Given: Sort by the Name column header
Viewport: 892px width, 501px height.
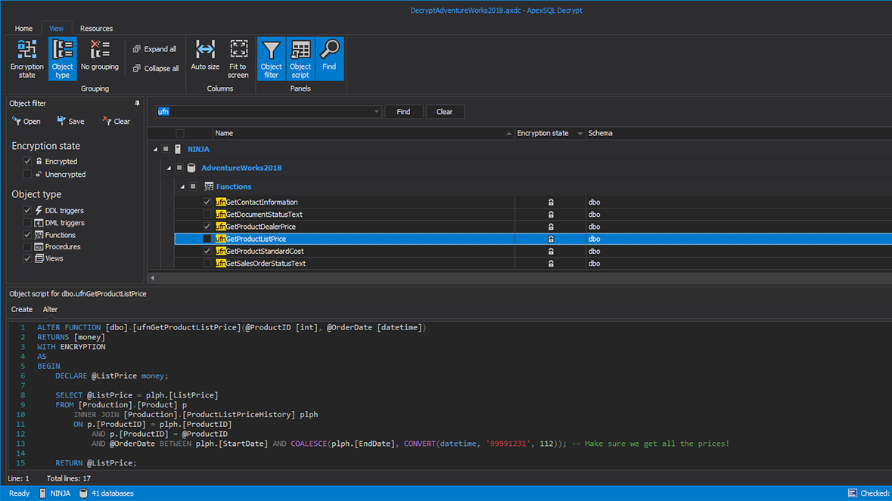Looking at the screenshot, I should pyautogui.click(x=363, y=134).
